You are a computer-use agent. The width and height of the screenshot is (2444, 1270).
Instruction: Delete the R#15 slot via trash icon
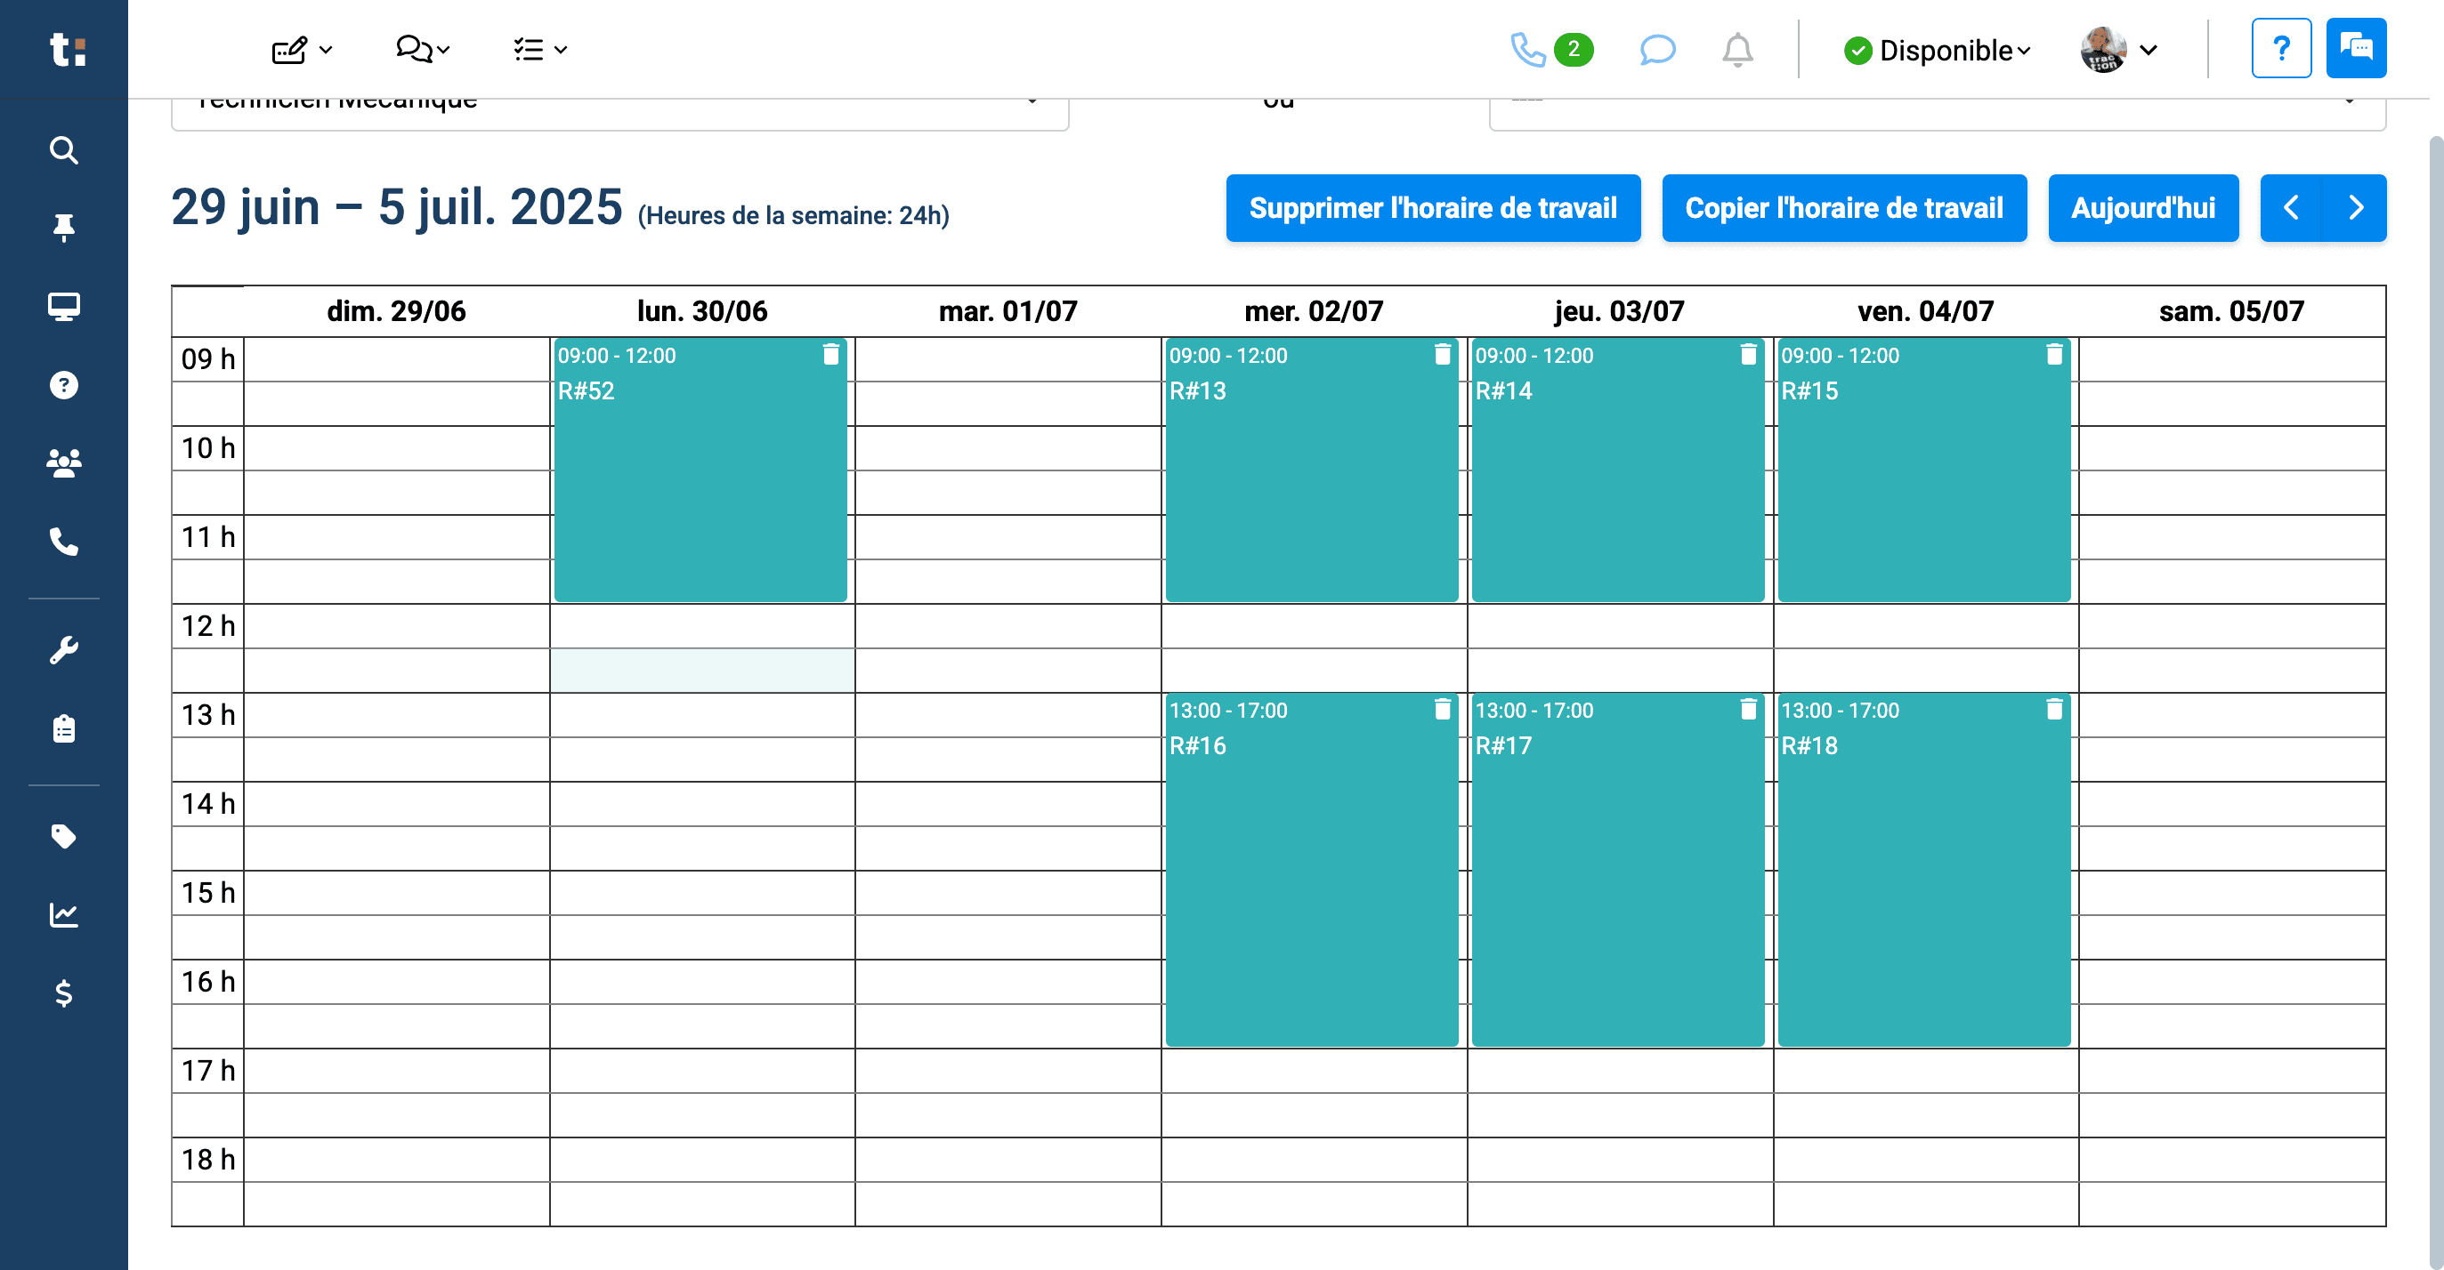pos(2054,355)
